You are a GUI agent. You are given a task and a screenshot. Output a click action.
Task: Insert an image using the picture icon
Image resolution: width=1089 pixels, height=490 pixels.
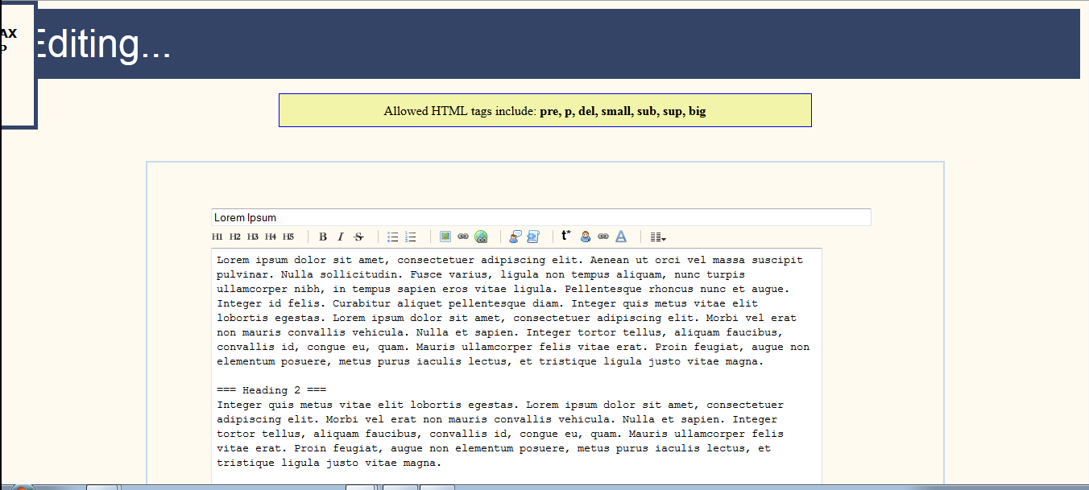coord(445,236)
